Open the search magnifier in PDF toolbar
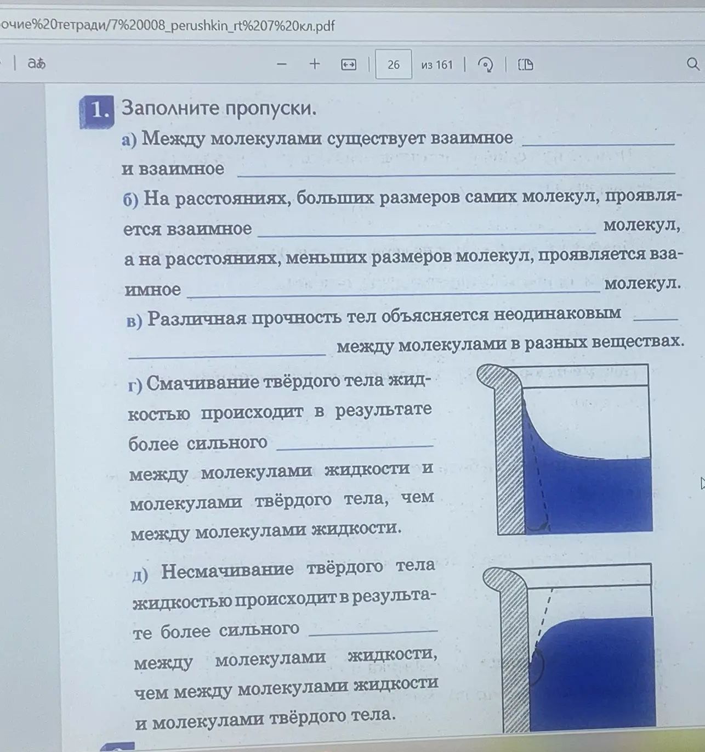 (x=693, y=64)
